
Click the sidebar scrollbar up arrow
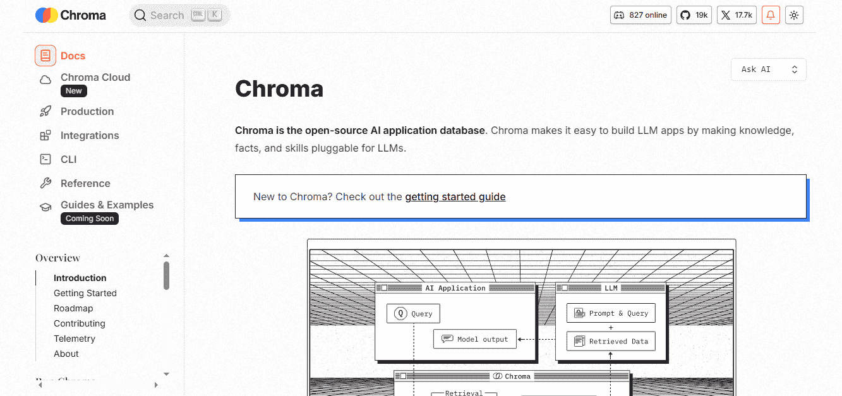(x=166, y=256)
